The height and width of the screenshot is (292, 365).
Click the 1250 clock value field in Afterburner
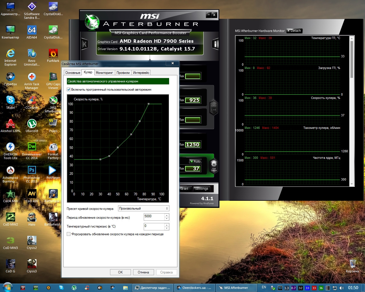[193, 145]
